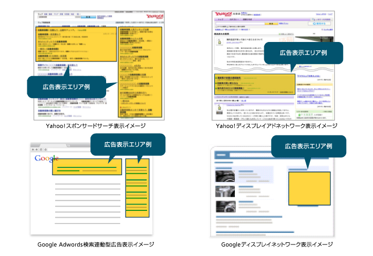Click the photo banner at top right of Yahoo answers page
Screen dimensions: 373x256
point(314,39)
